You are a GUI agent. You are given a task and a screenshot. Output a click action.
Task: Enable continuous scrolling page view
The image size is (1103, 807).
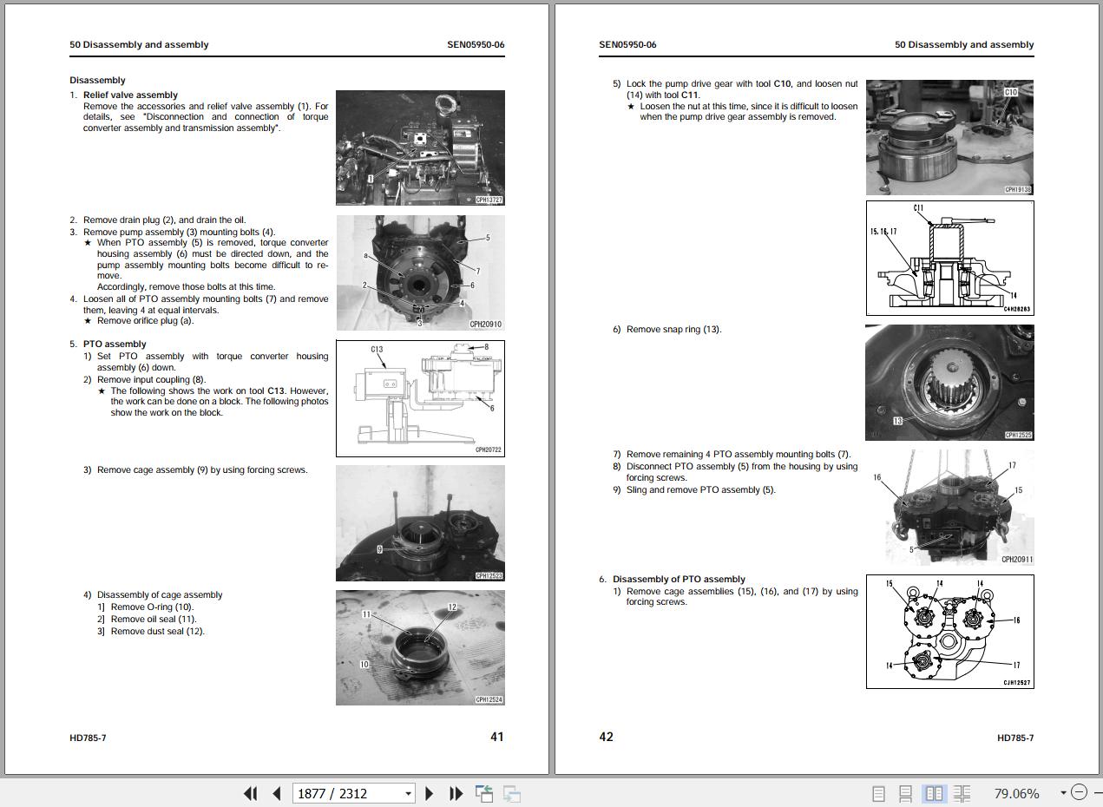point(905,793)
